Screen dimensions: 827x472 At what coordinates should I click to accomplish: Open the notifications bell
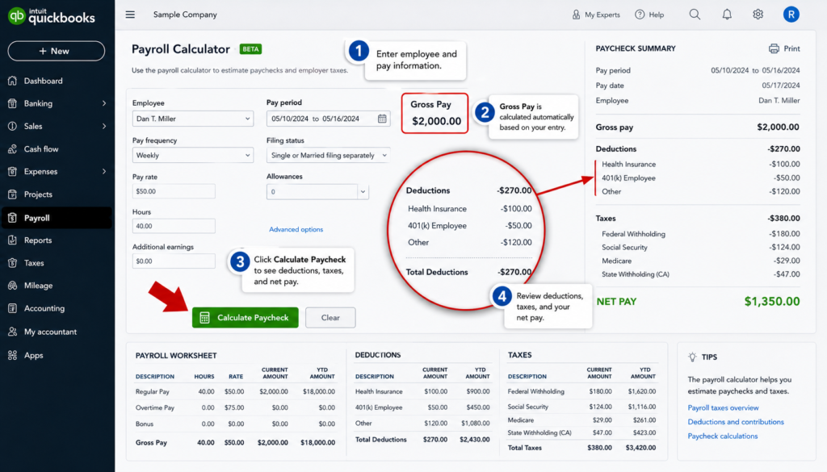[x=727, y=15]
